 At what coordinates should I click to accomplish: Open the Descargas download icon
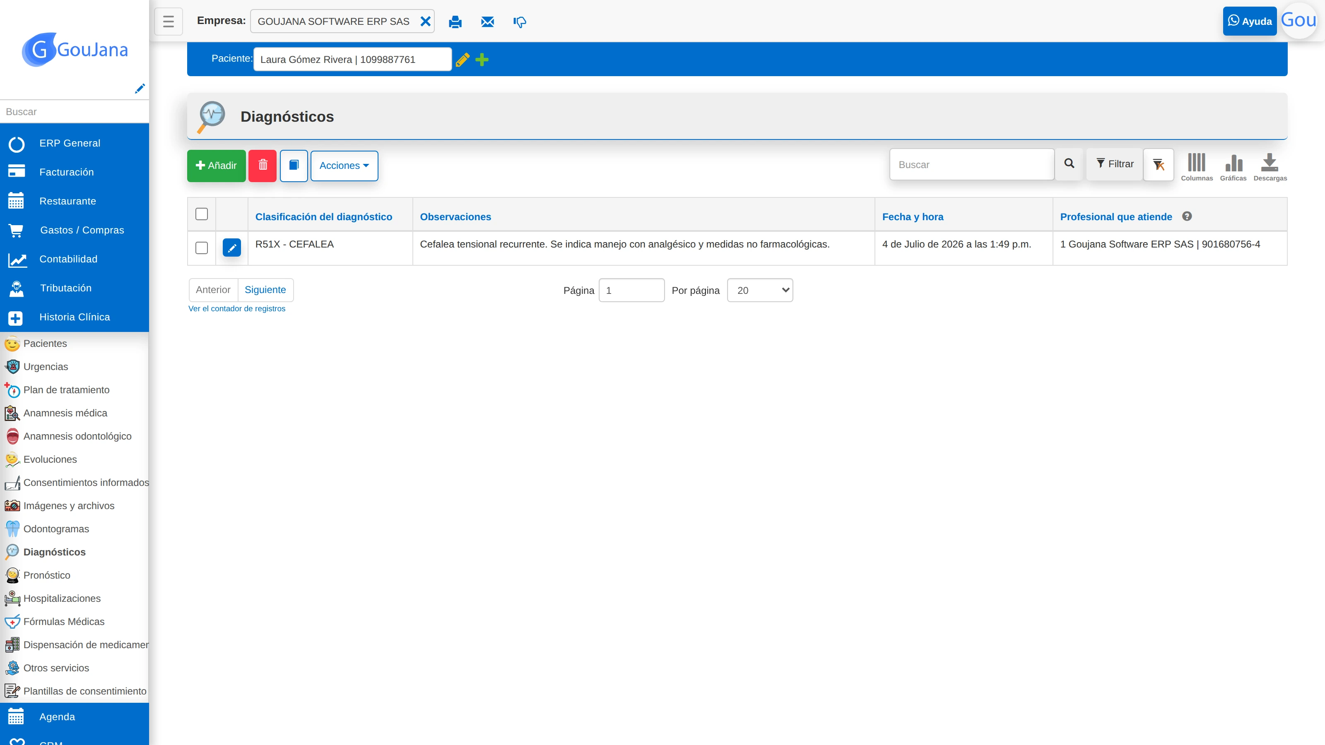[1270, 167]
